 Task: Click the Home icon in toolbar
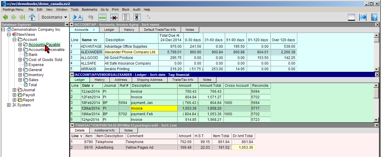(x=32, y=17)
